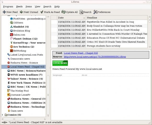Viewport: 152px width, 125px height.
Task: Open Preferences from the toolbar
Action: [102, 12]
